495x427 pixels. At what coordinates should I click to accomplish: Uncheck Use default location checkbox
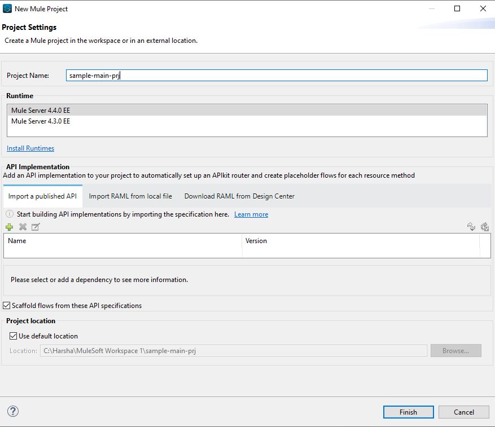point(14,336)
